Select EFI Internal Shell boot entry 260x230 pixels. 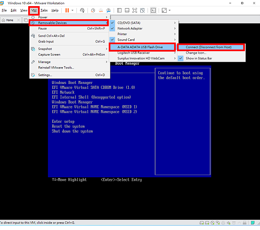click(x=91, y=97)
